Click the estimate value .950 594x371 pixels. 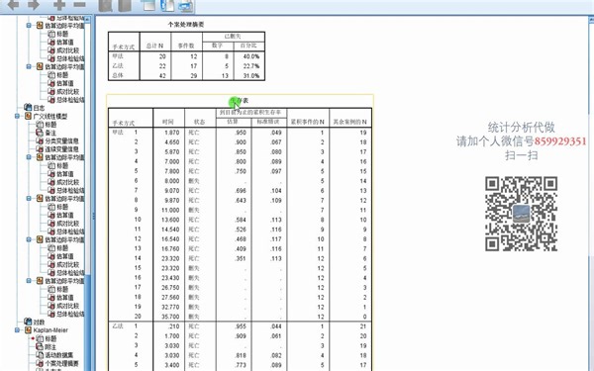coord(241,133)
